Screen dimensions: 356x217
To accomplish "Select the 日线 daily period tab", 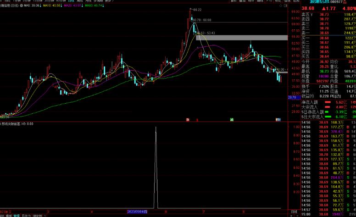I will (71, 1).
